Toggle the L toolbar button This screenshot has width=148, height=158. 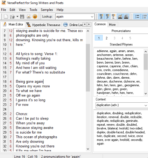[x=113, y=17]
